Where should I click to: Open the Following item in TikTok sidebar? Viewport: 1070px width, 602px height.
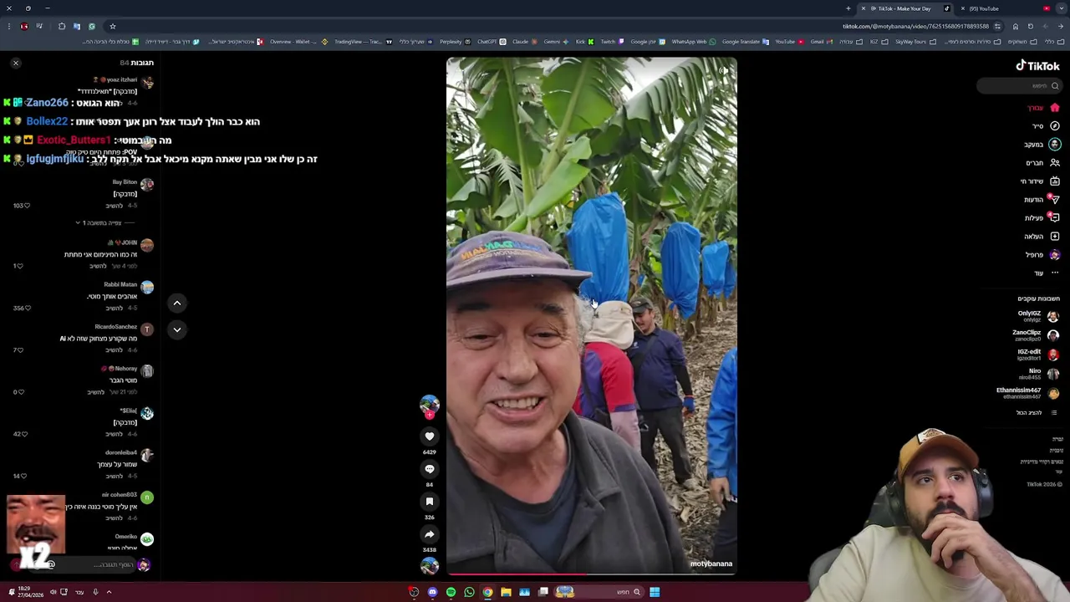(x=1042, y=145)
